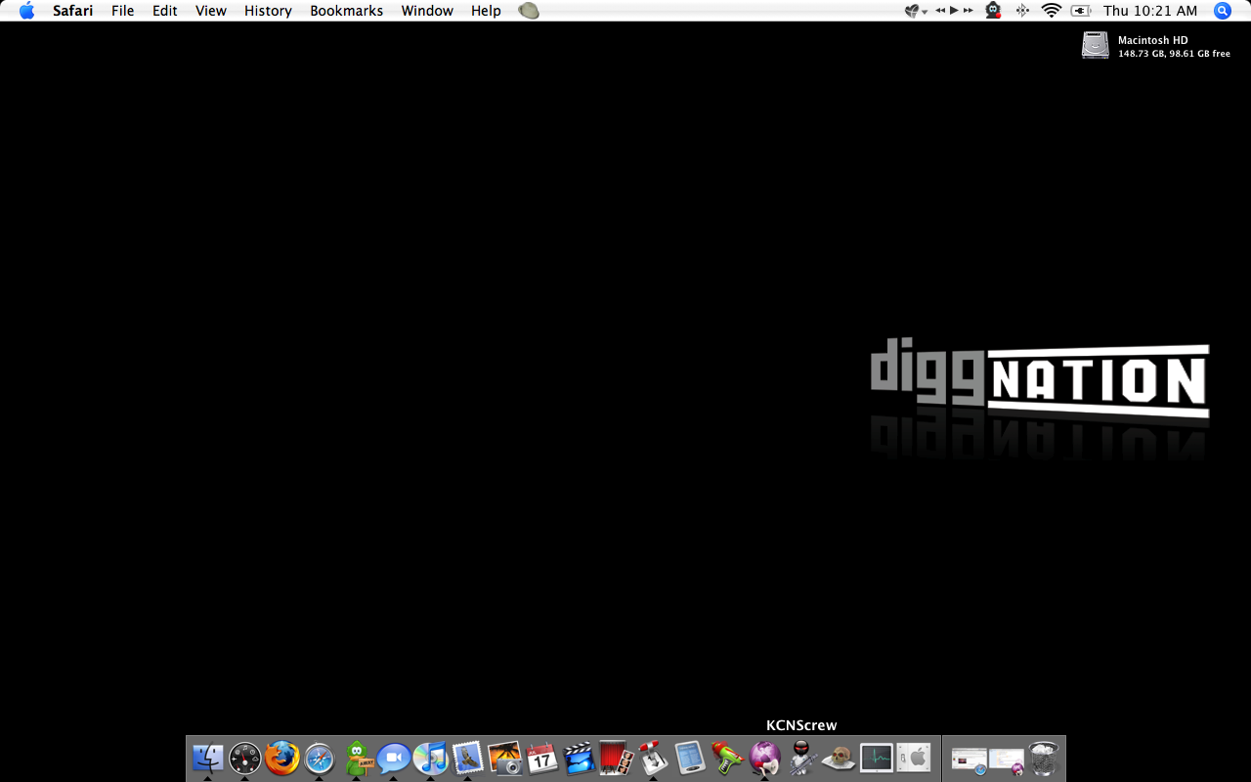1251x782 pixels.
Task: Click the Bluetooth menu bar icon
Action: coord(1022,11)
